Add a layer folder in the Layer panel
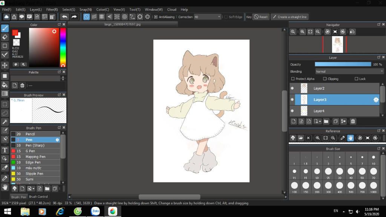 (x=326, y=121)
